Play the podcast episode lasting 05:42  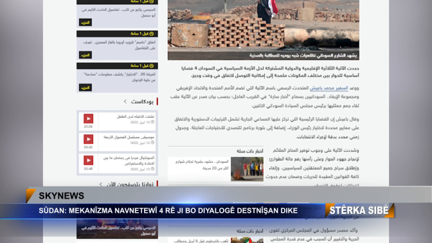coord(89,139)
